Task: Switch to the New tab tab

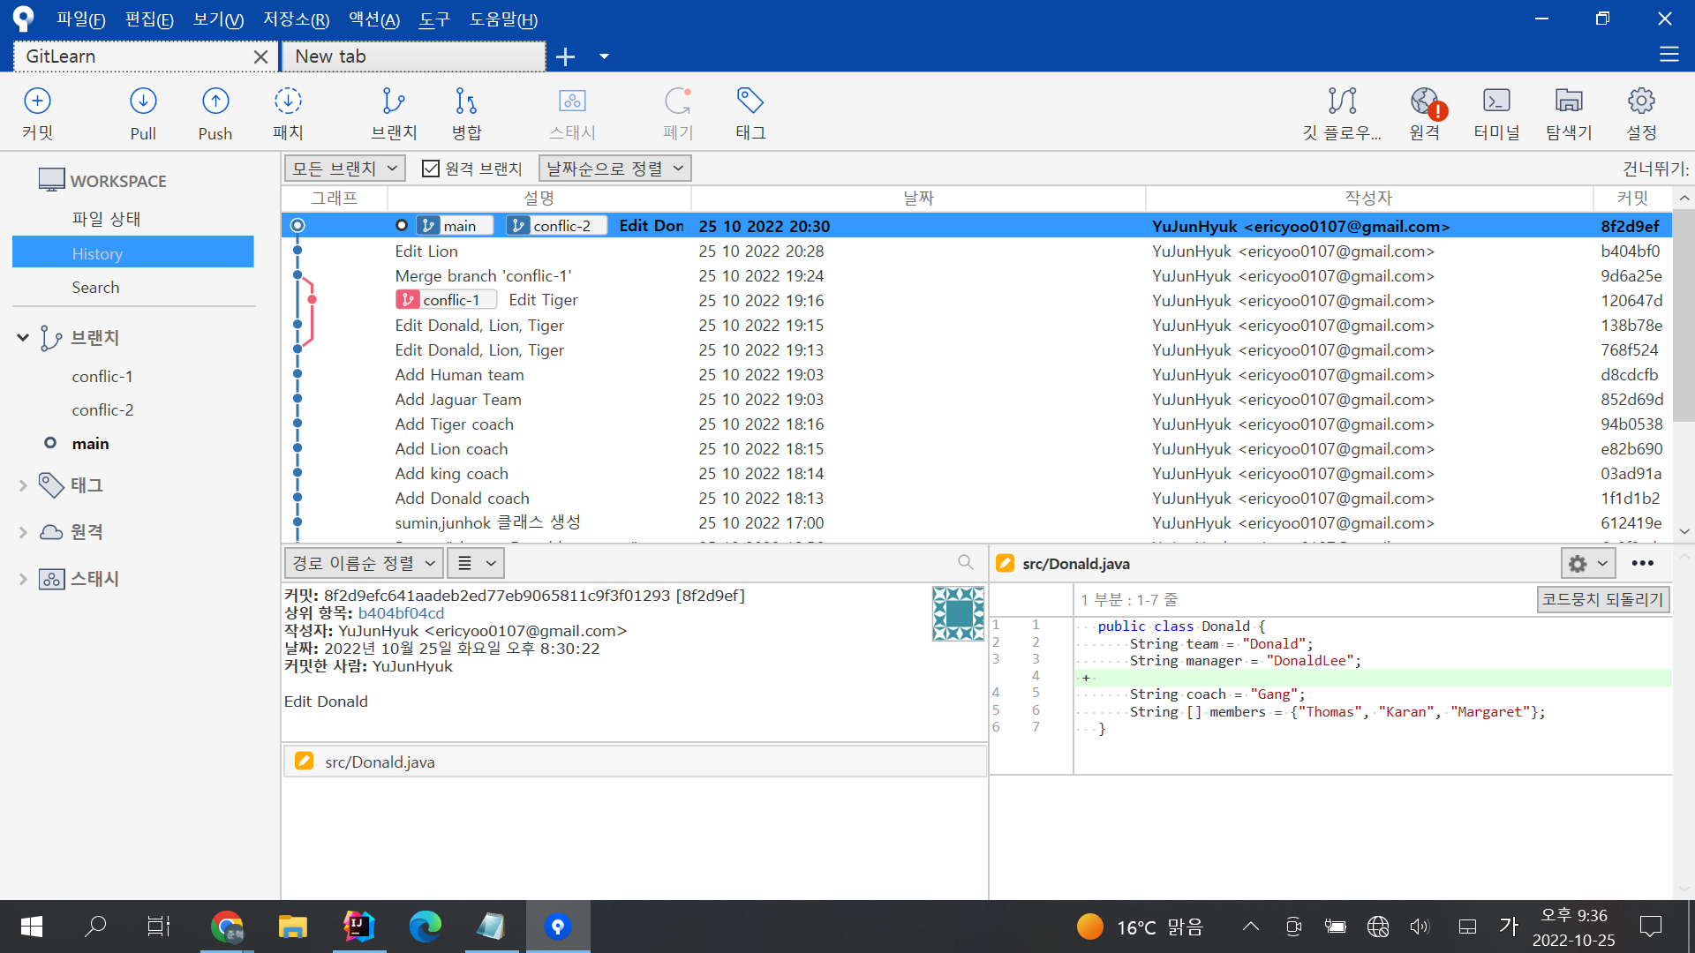Action: click(x=413, y=56)
